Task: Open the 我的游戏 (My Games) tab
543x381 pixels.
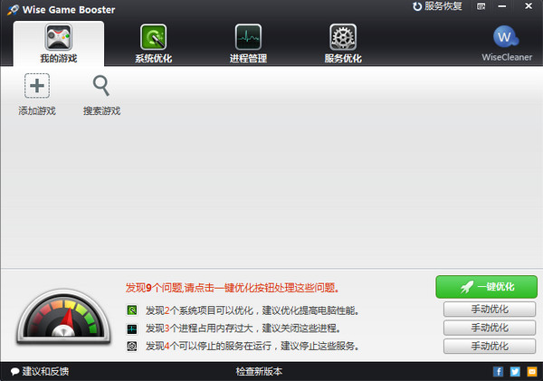Action: click(x=59, y=43)
